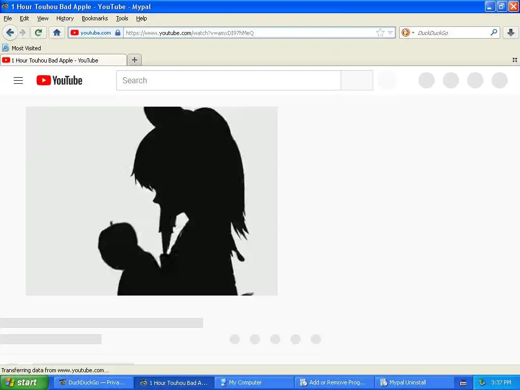Click the keyboard icon in the taskbar
520x390 pixels.
tap(463, 383)
